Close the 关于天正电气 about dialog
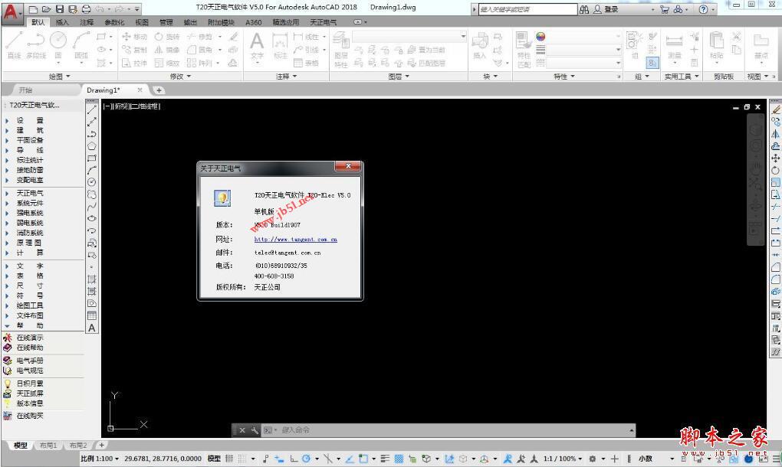The width and height of the screenshot is (782, 467). tap(348, 166)
